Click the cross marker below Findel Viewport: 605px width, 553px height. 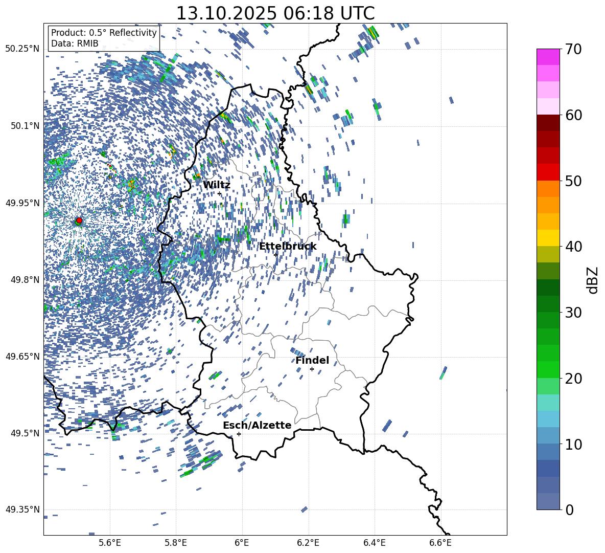[x=312, y=369]
